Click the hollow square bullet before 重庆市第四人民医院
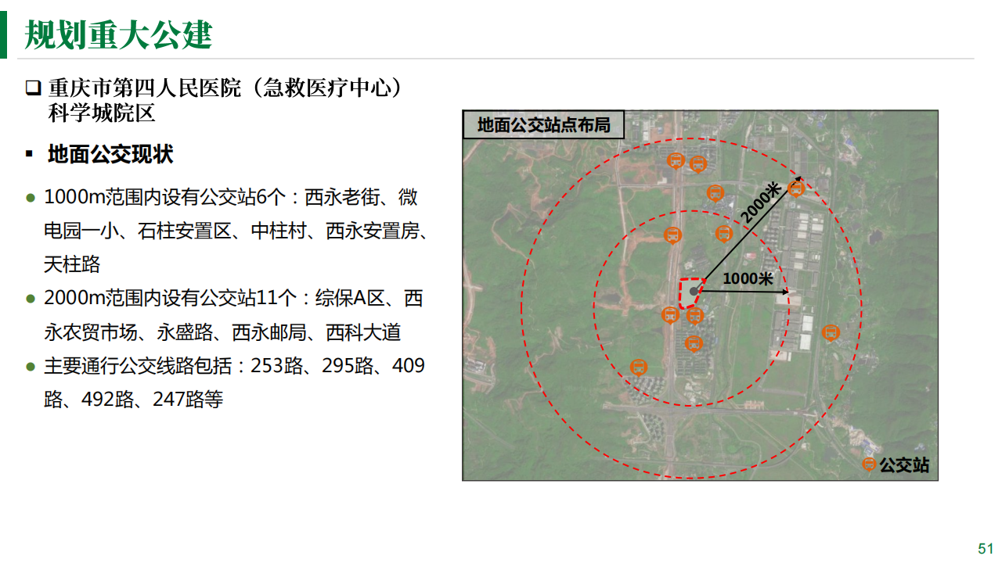The width and height of the screenshot is (1002, 563). [x=32, y=88]
